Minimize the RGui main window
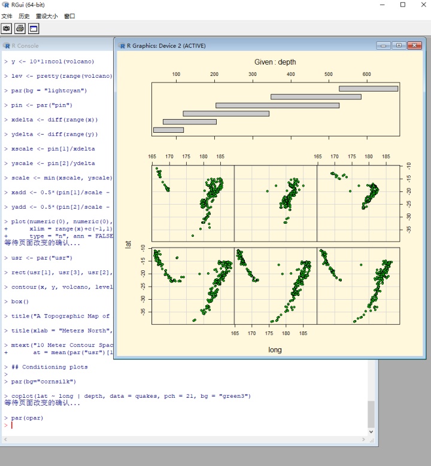The width and height of the screenshot is (431, 466). pyautogui.click(x=383, y=5)
